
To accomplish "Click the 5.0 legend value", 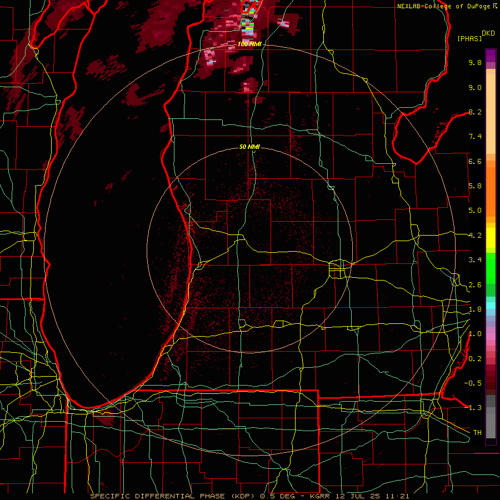I will tap(475, 211).
